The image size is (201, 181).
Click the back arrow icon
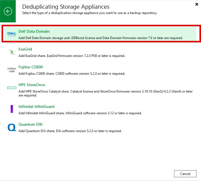[8, 11]
